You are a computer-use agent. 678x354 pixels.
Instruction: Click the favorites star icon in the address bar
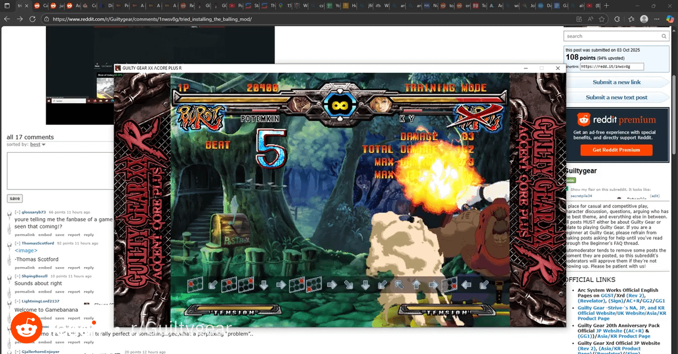point(602,19)
